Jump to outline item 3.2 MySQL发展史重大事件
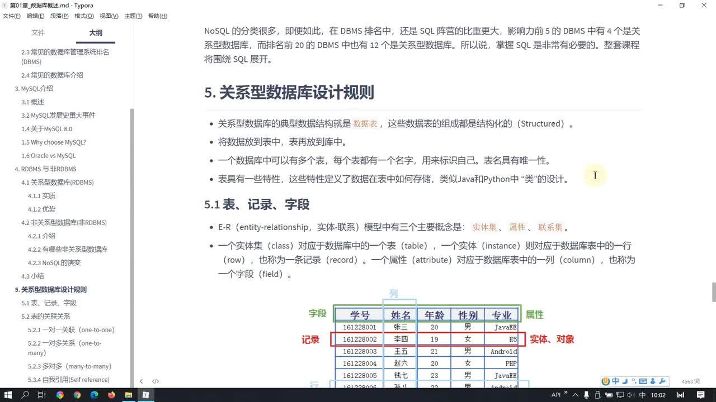Image resolution: width=716 pixels, height=402 pixels. 58,115
